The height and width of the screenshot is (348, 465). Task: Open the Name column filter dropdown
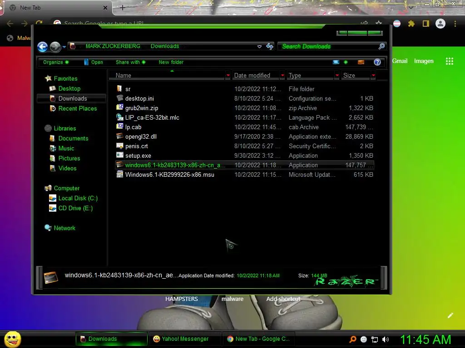[x=228, y=76]
